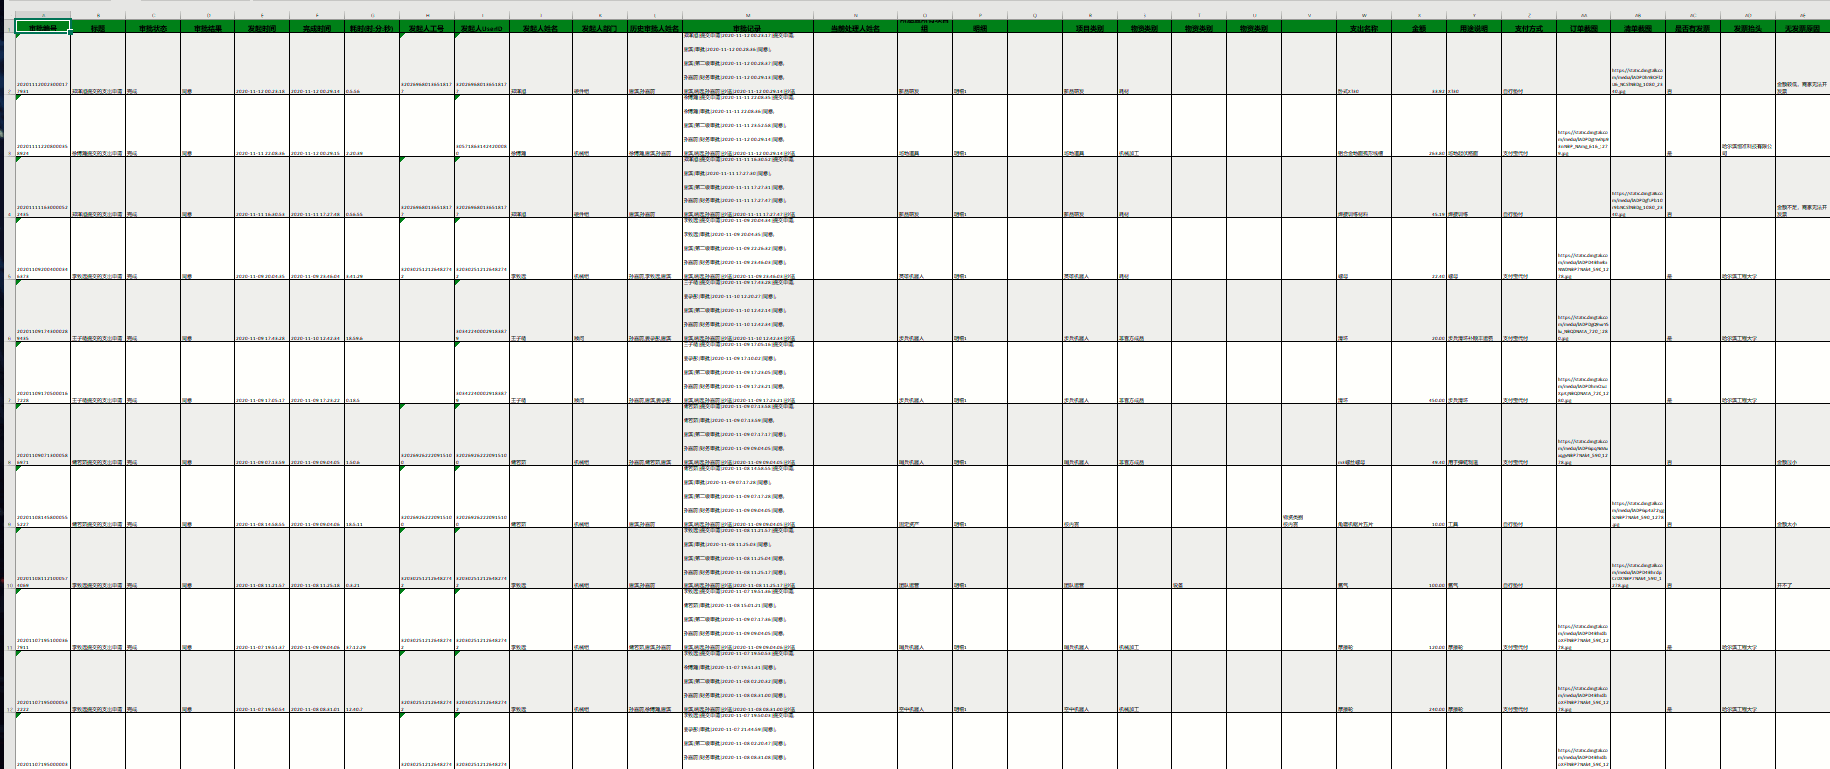Image resolution: width=1830 pixels, height=769 pixels.
Task: Select column M header letter
Action: pos(747,16)
